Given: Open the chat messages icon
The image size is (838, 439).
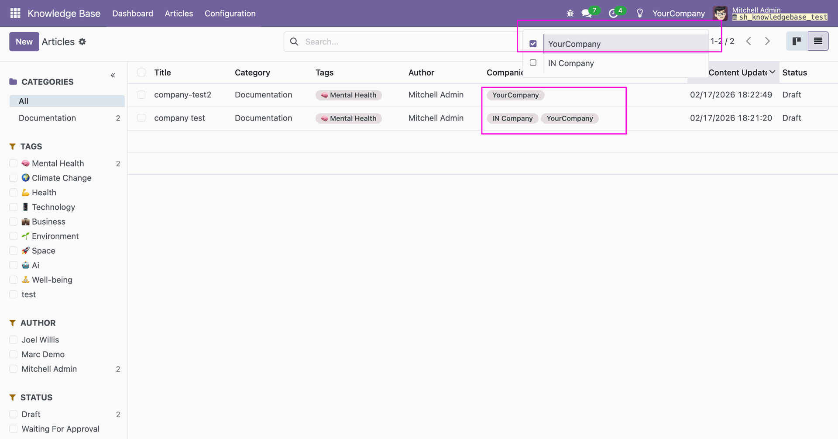Looking at the screenshot, I should click(587, 14).
